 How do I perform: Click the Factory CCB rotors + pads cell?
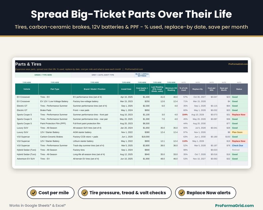95,137
